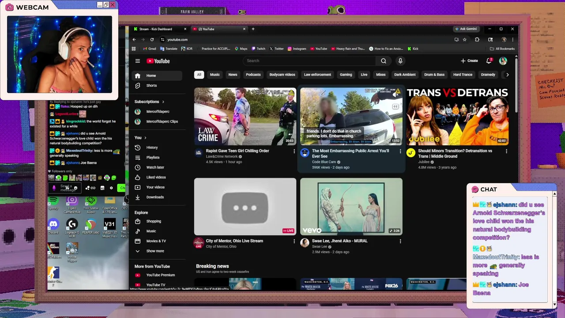Switch to the Stream - Kick Dashboard tab
The width and height of the screenshot is (565, 318).
point(160,29)
